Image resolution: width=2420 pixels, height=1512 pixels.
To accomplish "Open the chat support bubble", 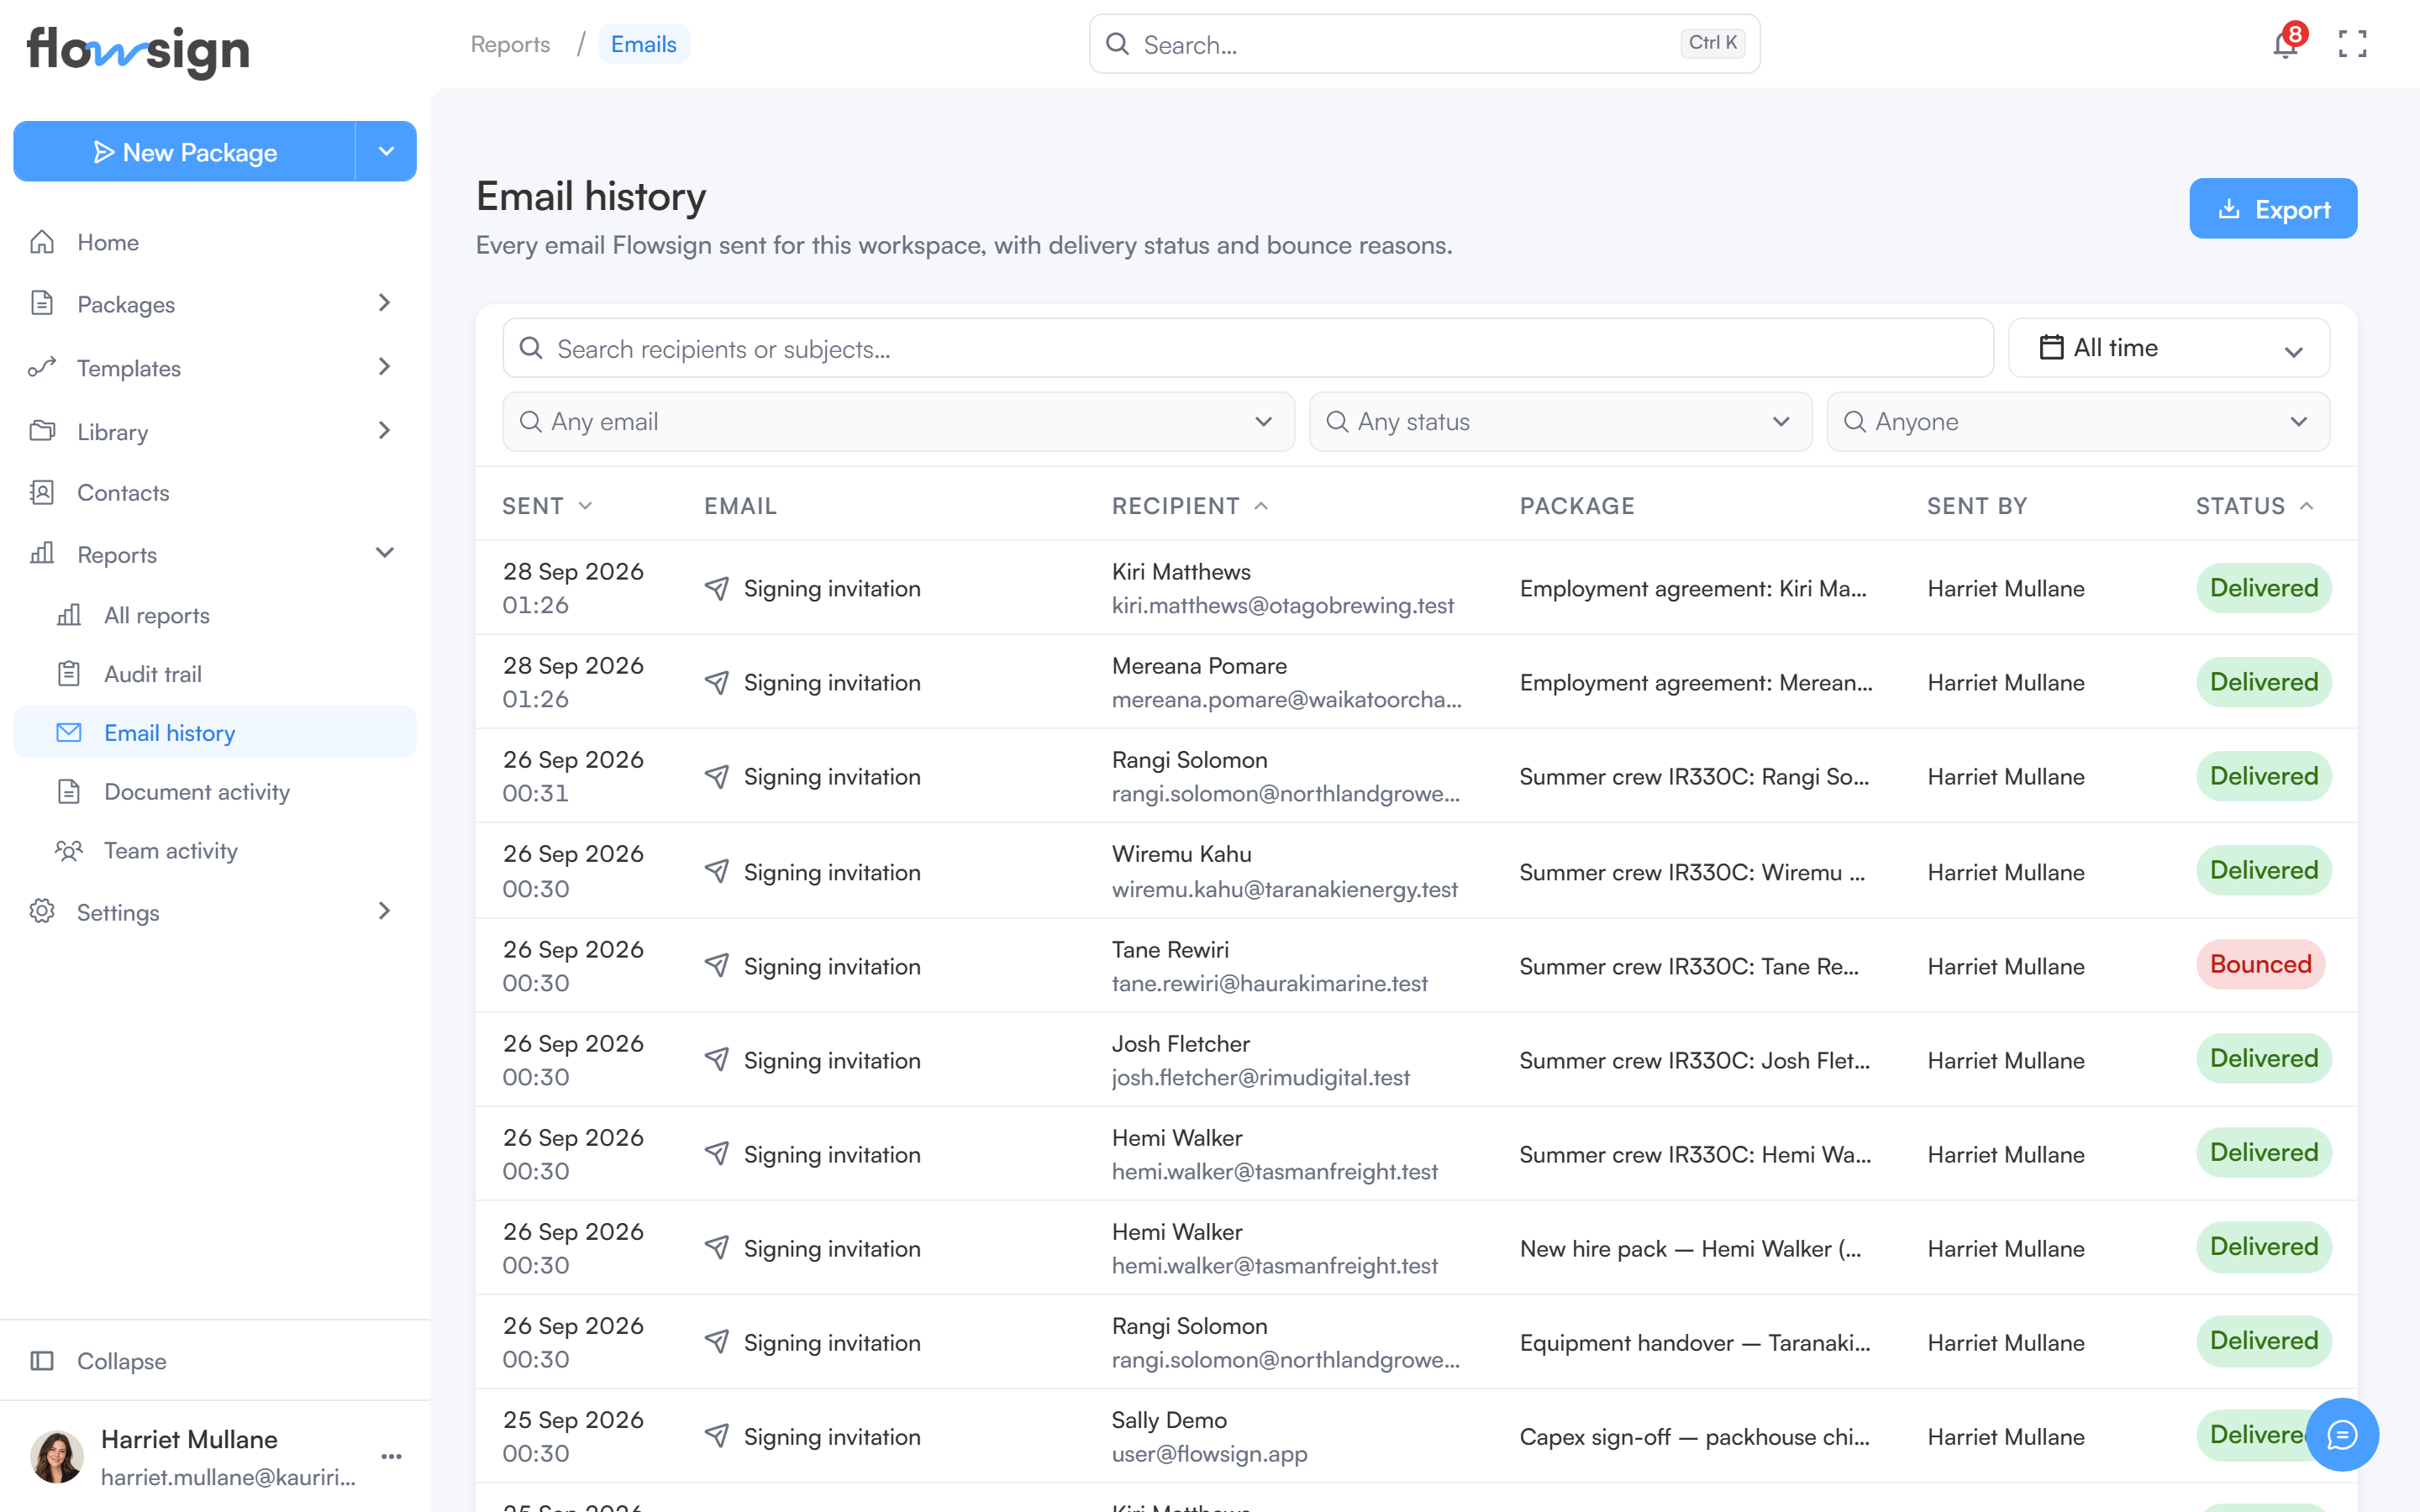I will tap(2342, 1434).
